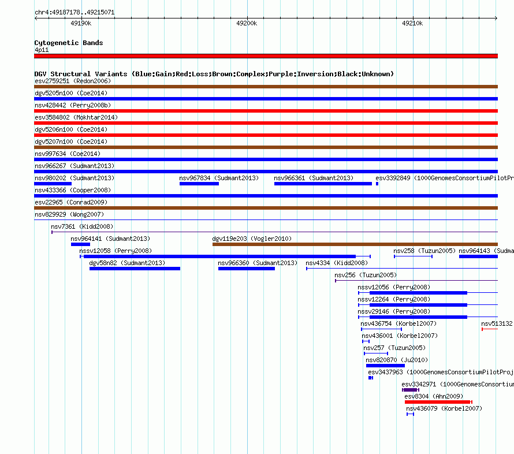The image size is (514, 454).
Task: Click the chr4:49187178..49215071 coordinate text
Action: coord(75,12)
